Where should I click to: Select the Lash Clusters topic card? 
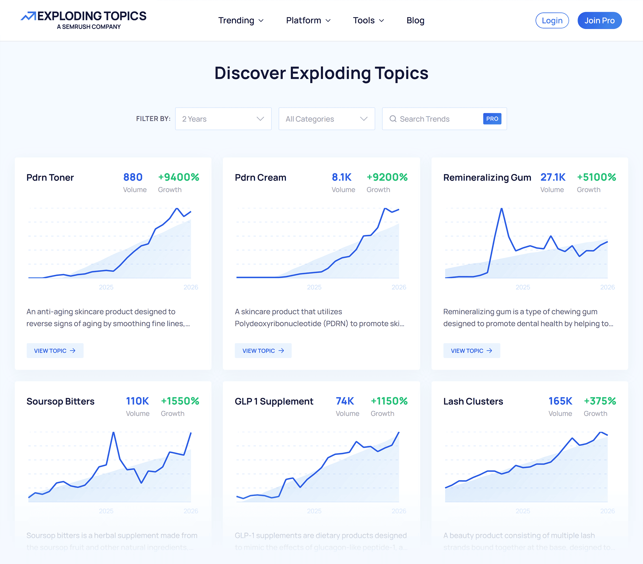click(x=529, y=456)
